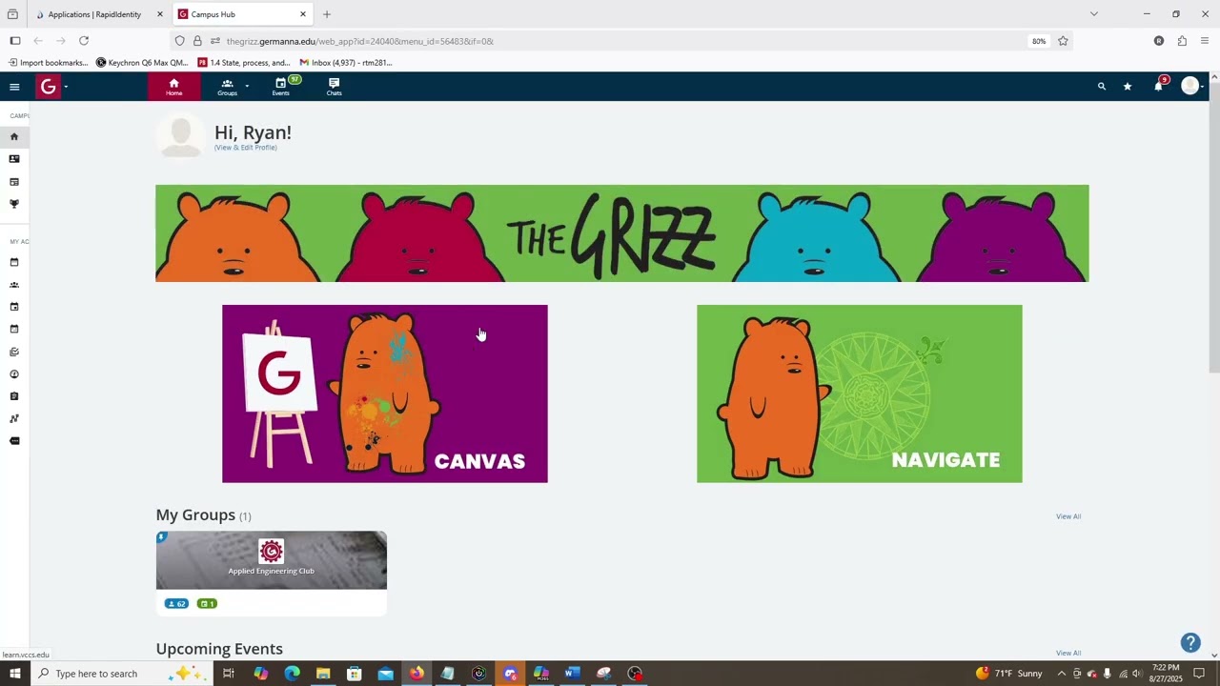This screenshot has width=1220, height=686.
Task: Open the Navigate tile
Action: coord(860,393)
